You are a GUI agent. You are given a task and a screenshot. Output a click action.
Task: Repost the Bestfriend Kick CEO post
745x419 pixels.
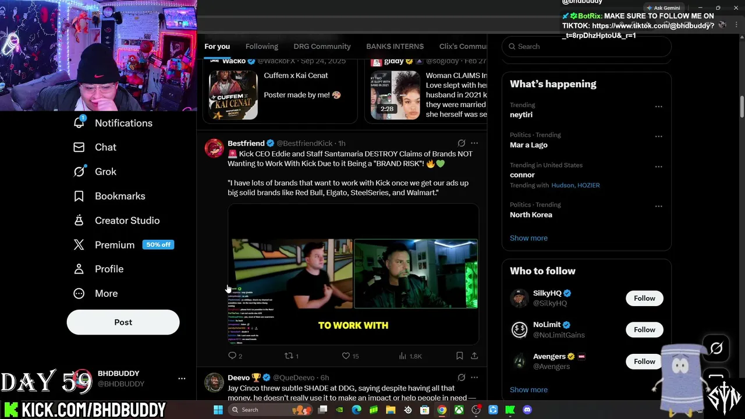[288, 356]
